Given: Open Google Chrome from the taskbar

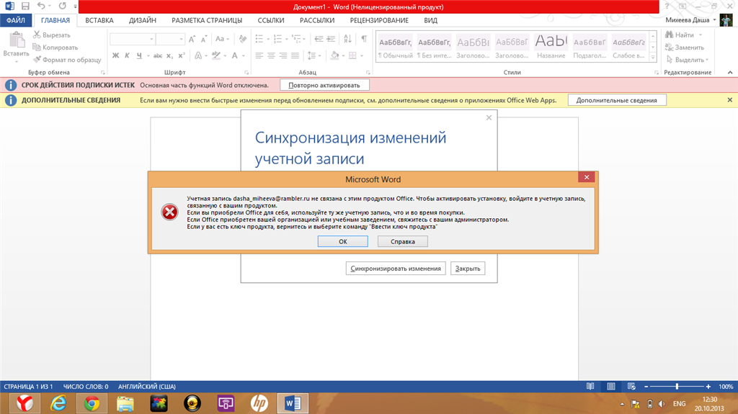Looking at the screenshot, I should tap(92, 404).
